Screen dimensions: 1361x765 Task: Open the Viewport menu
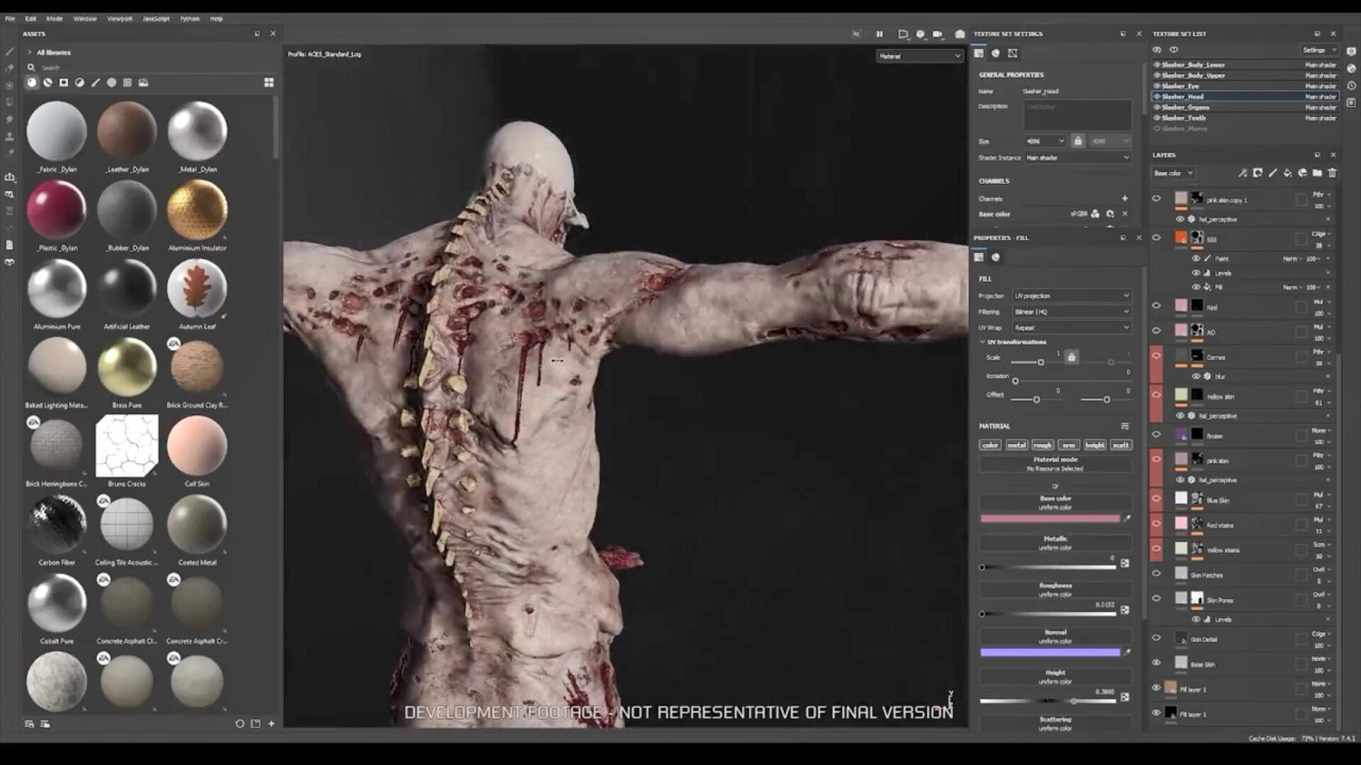coord(120,18)
